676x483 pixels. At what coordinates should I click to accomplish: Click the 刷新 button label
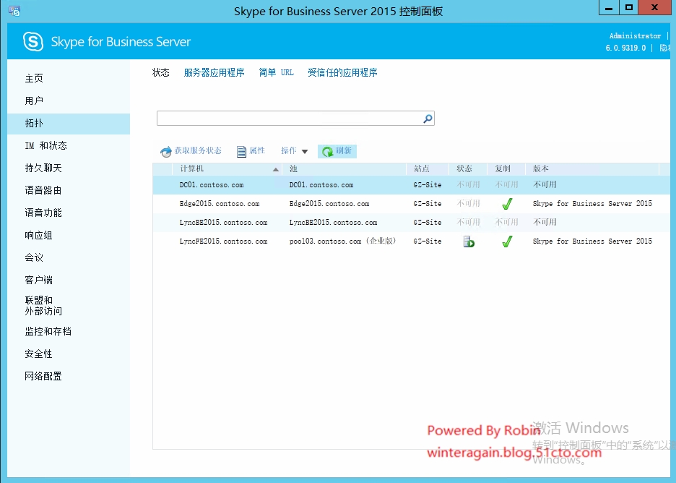tap(344, 150)
